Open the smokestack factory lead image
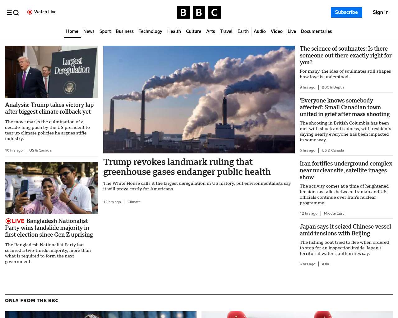This screenshot has height=318, width=398. [x=199, y=99]
